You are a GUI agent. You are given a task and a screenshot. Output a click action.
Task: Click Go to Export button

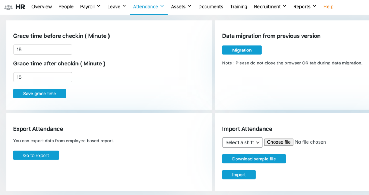pyautogui.click(x=36, y=155)
